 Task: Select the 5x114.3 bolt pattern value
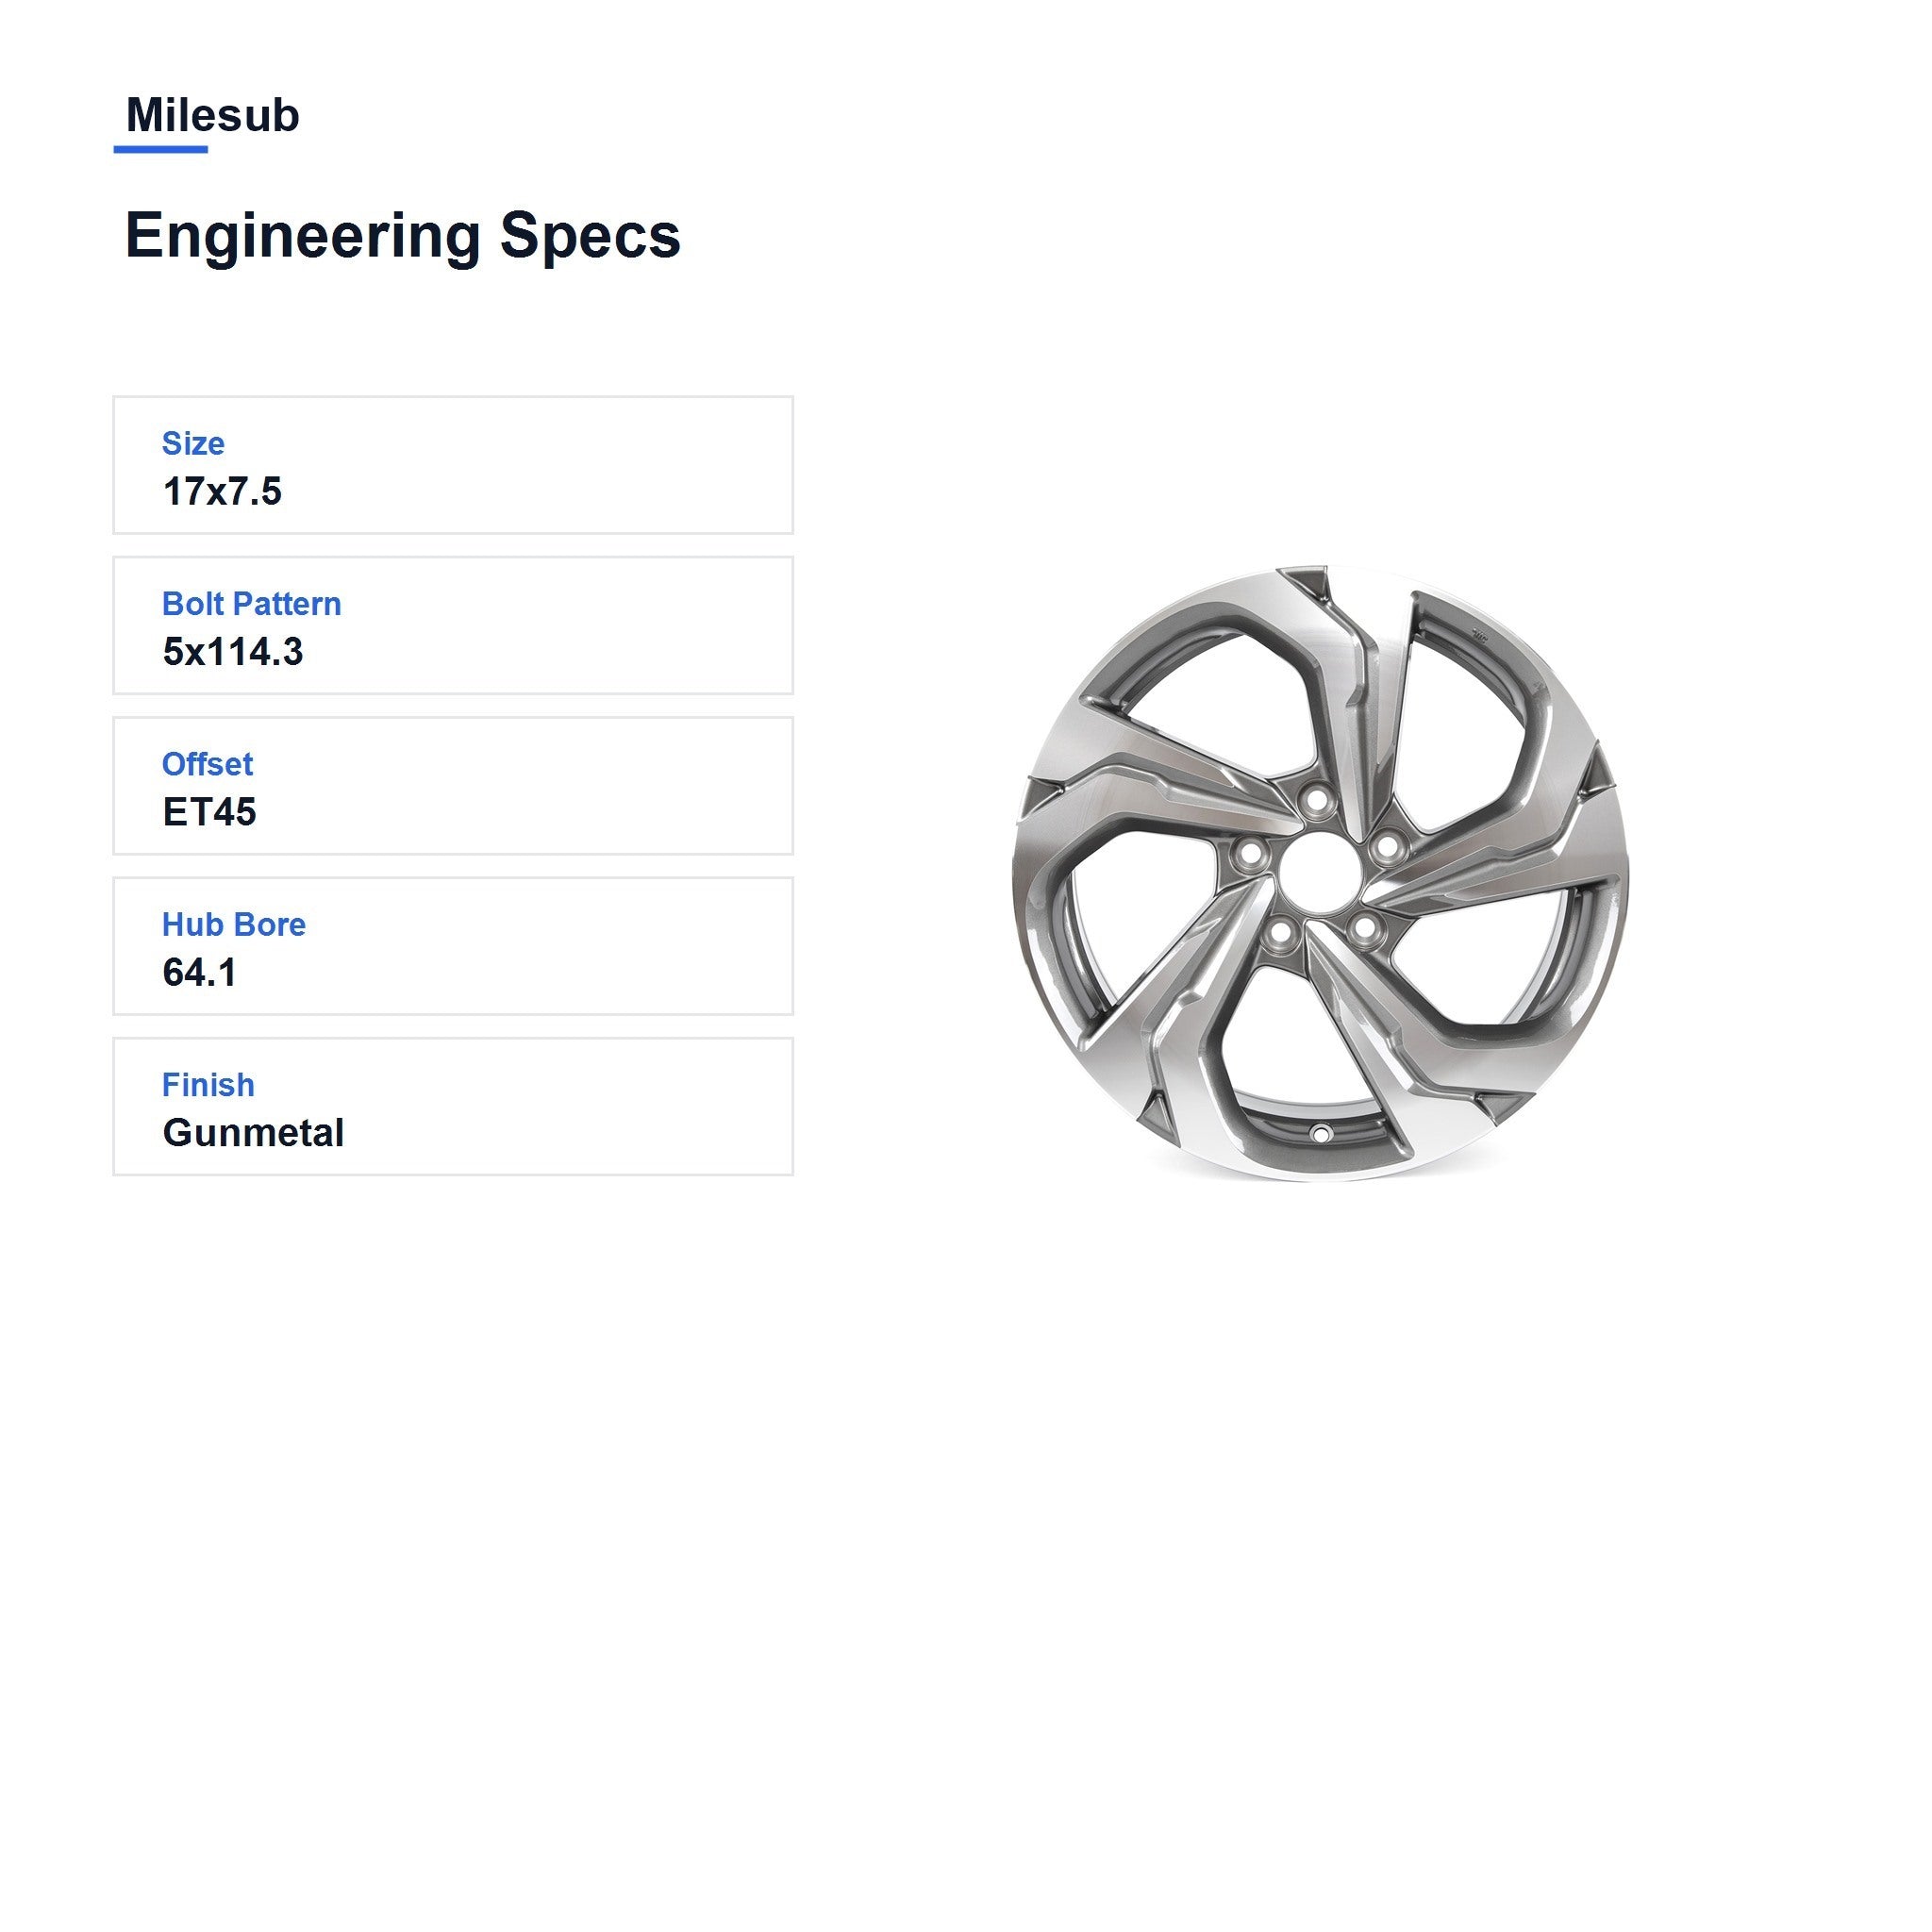pyautogui.click(x=233, y=652)
